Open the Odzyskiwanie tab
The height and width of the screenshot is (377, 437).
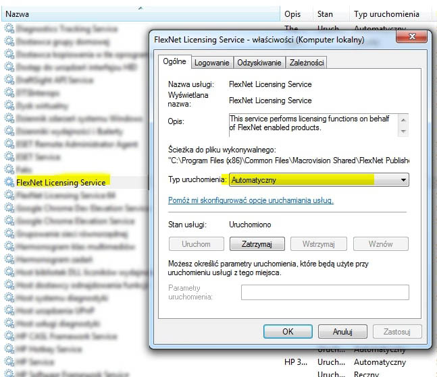click(x=259, y=63)
